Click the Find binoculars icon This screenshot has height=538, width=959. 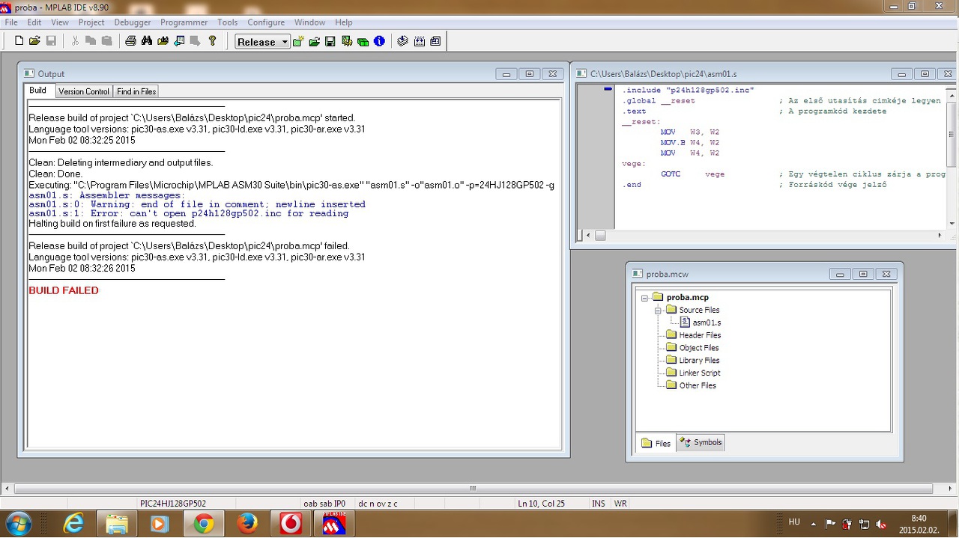pyautogui.click(x=147, y=41)
